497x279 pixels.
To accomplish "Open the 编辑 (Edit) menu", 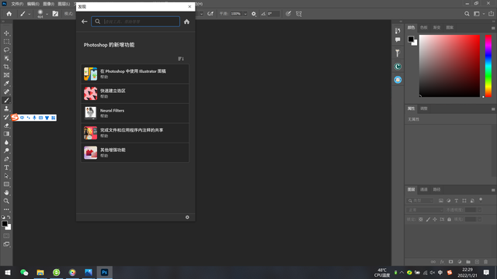I will point(33,4).
